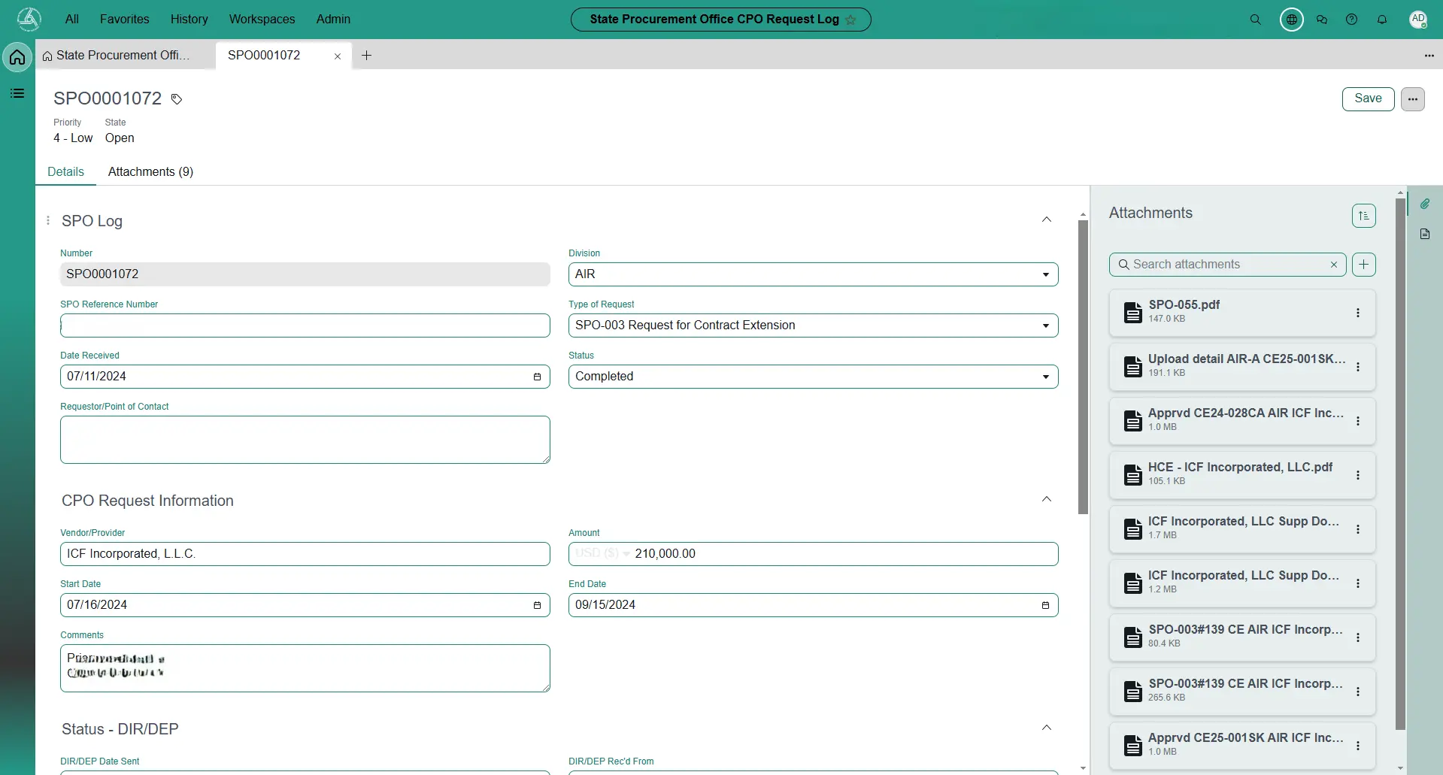Open the AD user avatar menu
This screenshot has height=775, width=1443.
(x=1418, y=20)
